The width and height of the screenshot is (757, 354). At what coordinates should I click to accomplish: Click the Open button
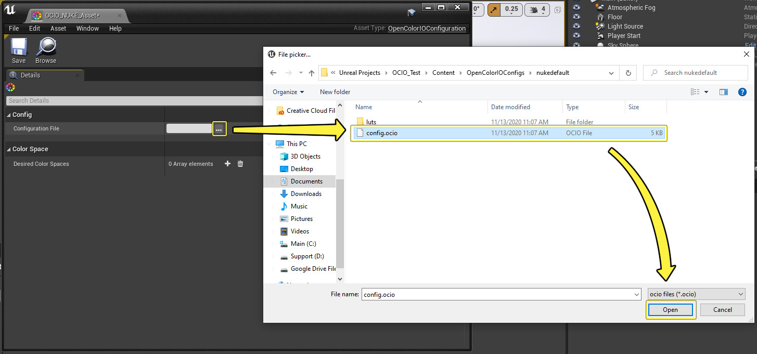pyautogui.click(x=670, y=310)
